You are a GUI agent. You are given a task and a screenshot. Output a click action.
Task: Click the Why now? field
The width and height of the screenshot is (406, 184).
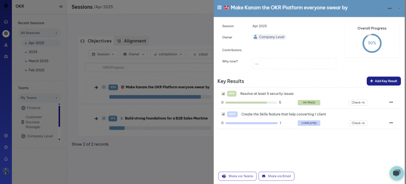[x=294, y=63]
